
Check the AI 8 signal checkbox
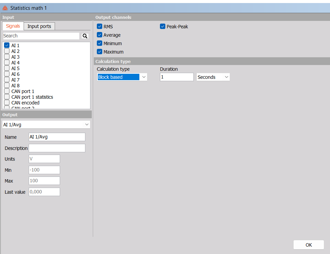[7, 85]
